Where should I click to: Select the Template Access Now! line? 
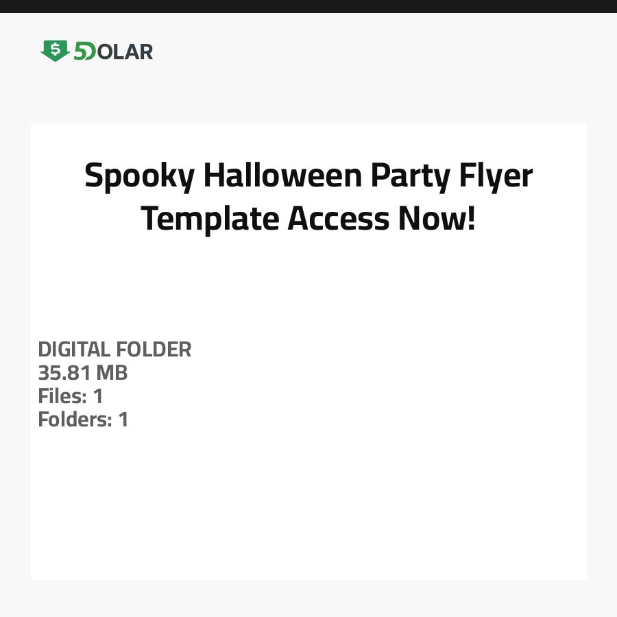[308, 219]
